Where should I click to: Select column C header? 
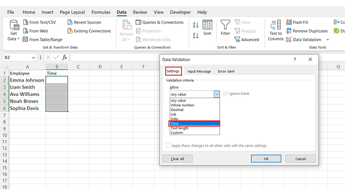79,67
